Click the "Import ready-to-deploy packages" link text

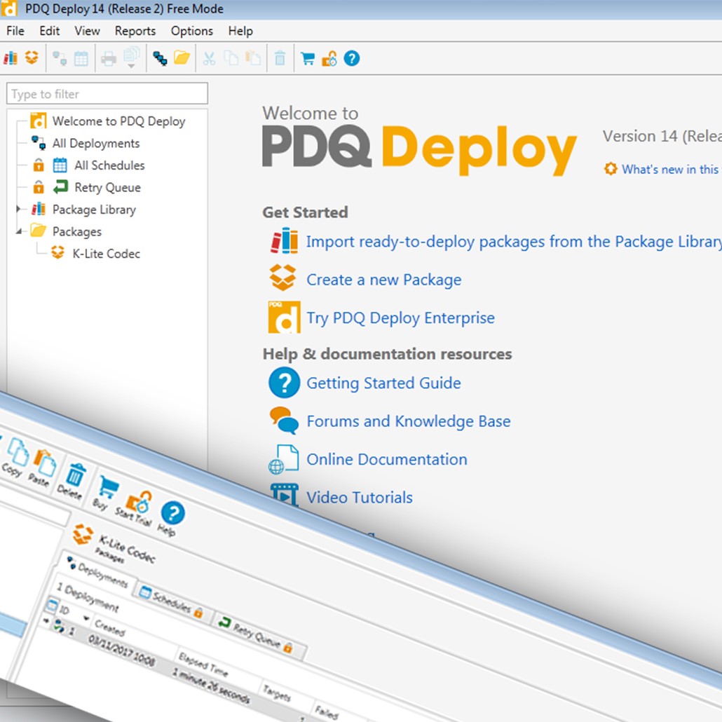(513, 241)
